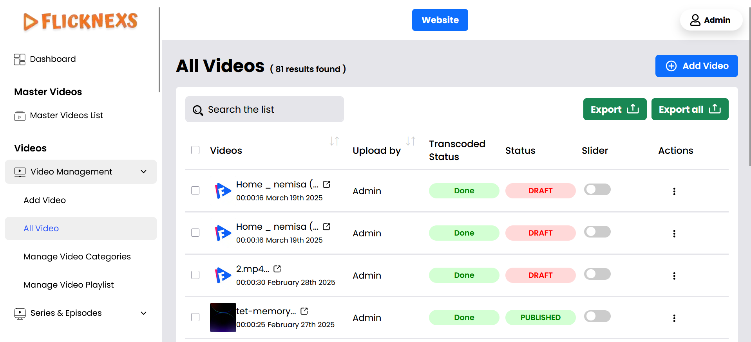751x342 pixels.
Task: Check the box for the 2.mp4 row
Action: pyautogui.click(x=195, y=275)
